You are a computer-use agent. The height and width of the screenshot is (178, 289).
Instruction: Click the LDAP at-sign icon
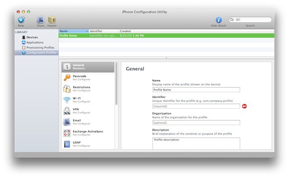pyautogui.click(x=67, y=144)
